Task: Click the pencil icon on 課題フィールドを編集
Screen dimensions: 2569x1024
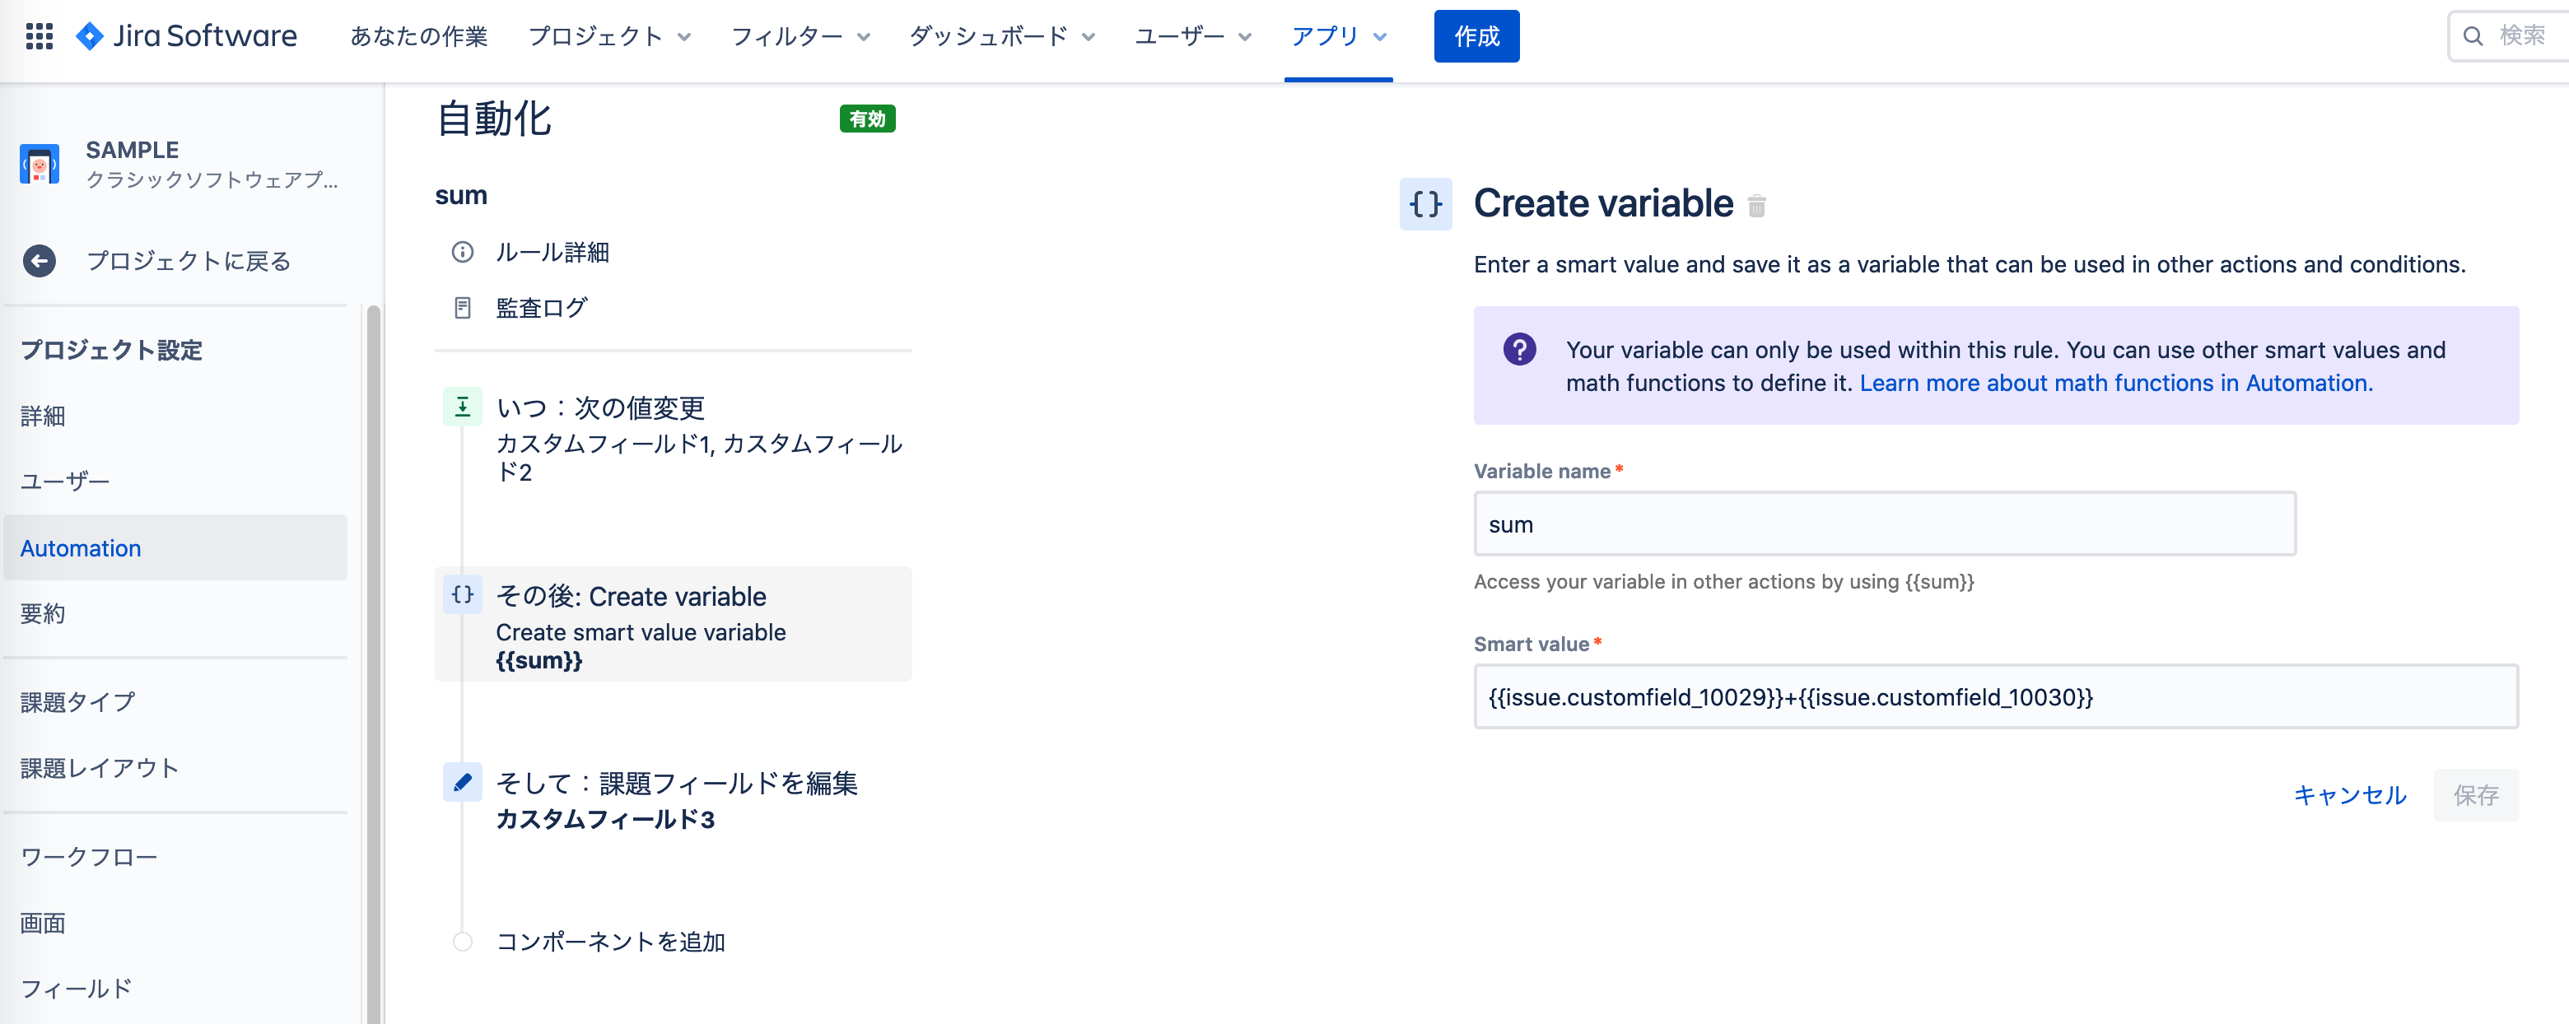Action: [x=462, y=783]
